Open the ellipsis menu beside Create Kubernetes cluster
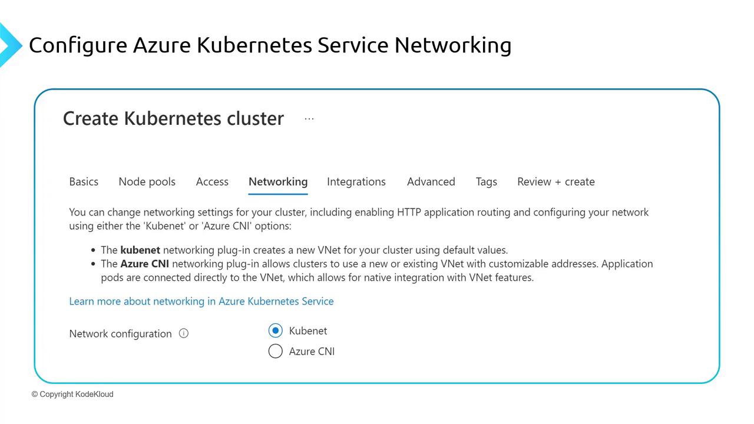Image resolution: width=754 pixels, height=424 pixels. (x=309, y=118)
